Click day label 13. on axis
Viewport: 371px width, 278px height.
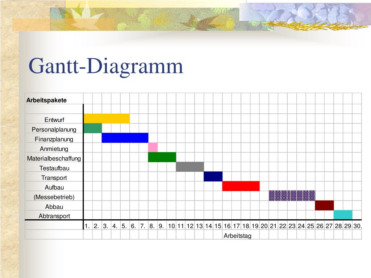200,226
